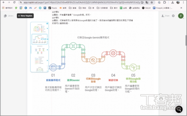
Task: Click the install app icon in address bar
Action: [142, 2]
